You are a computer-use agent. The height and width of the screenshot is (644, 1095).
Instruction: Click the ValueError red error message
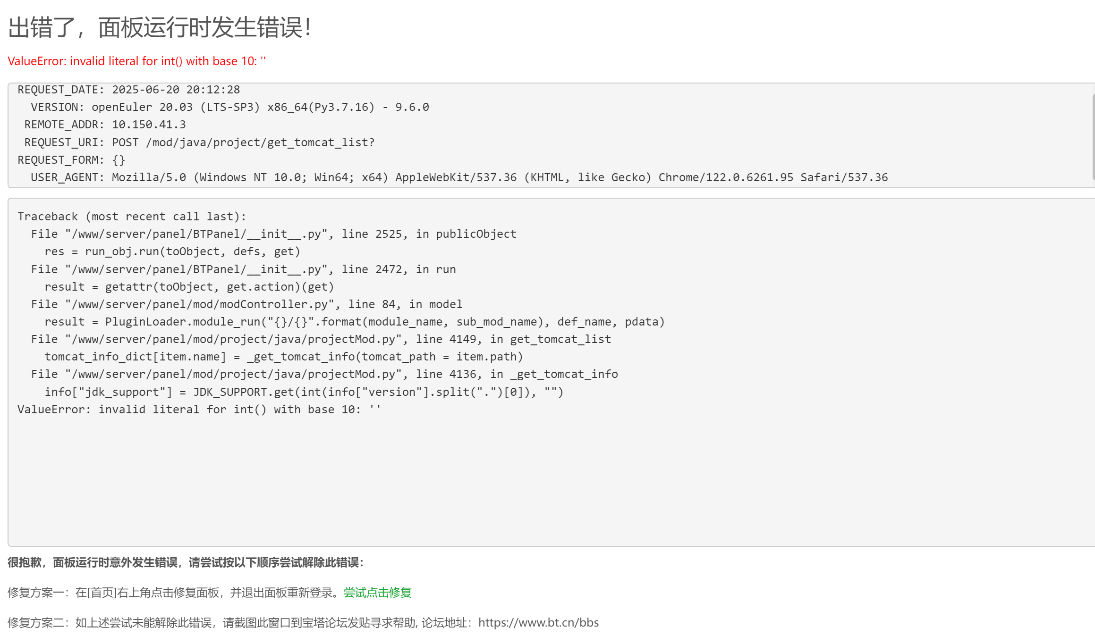tap(137, 61)
